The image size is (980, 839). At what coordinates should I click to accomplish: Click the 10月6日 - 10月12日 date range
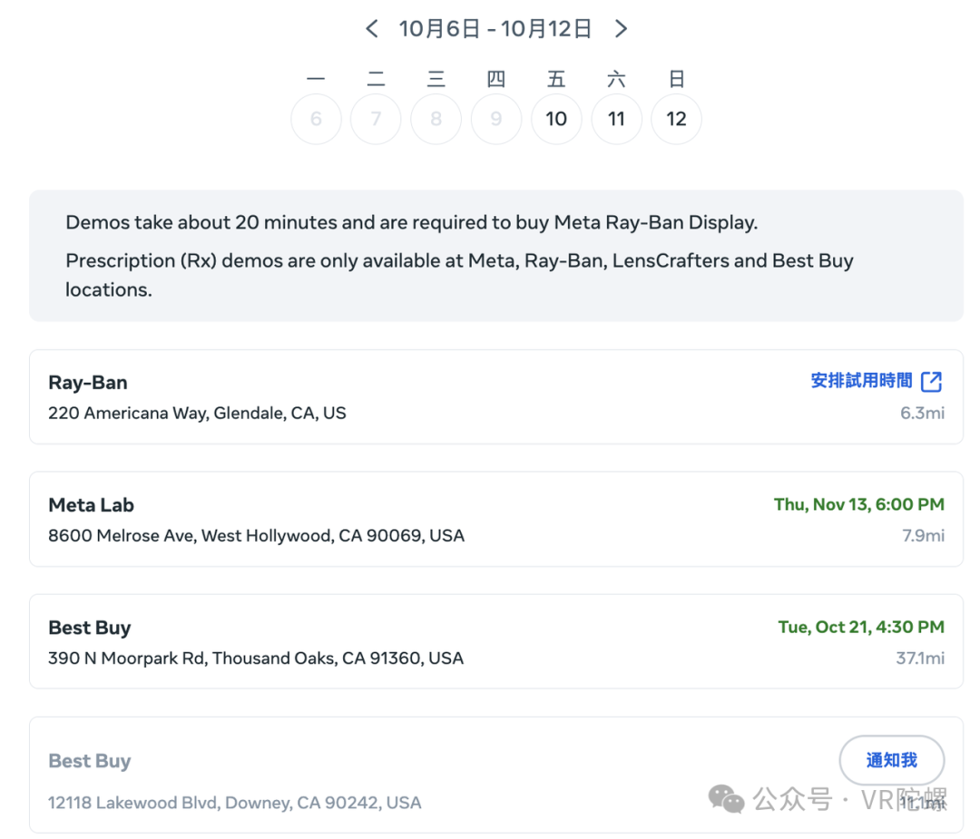pos(495,29)
